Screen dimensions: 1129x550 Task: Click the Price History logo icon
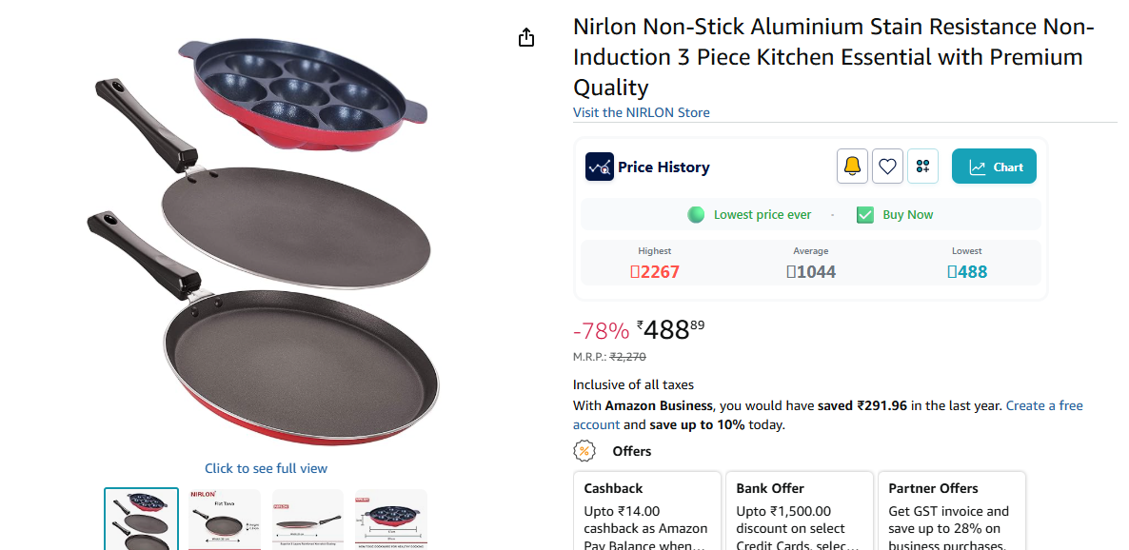tap(600, 167)
